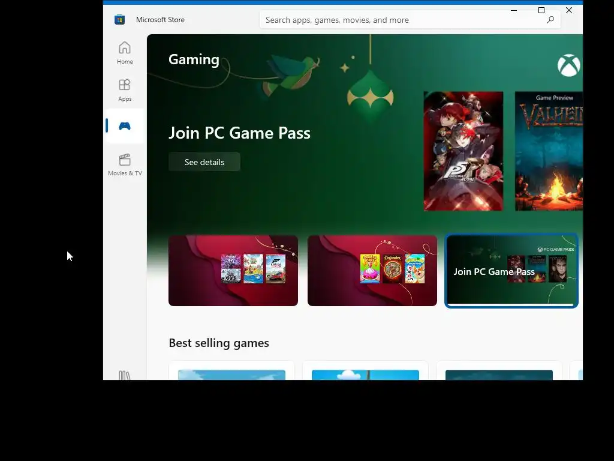
Task: Open Movies & TV section
Action: click(x=125, y=164)
